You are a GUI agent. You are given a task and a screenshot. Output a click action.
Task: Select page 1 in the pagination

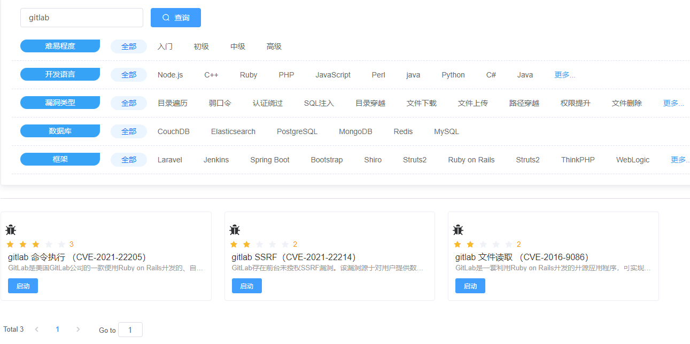point(57,330)
